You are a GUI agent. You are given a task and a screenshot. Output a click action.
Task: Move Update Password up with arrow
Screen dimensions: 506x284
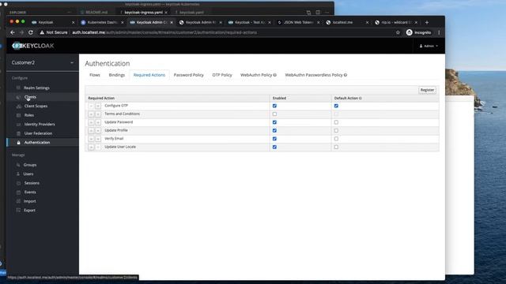92,122
